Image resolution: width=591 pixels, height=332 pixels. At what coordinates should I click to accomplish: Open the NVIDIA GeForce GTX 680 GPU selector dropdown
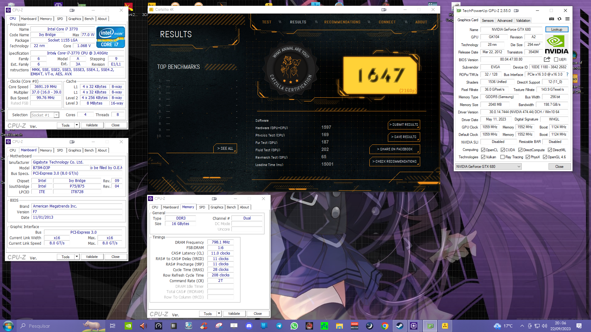[x=488, y=167]
